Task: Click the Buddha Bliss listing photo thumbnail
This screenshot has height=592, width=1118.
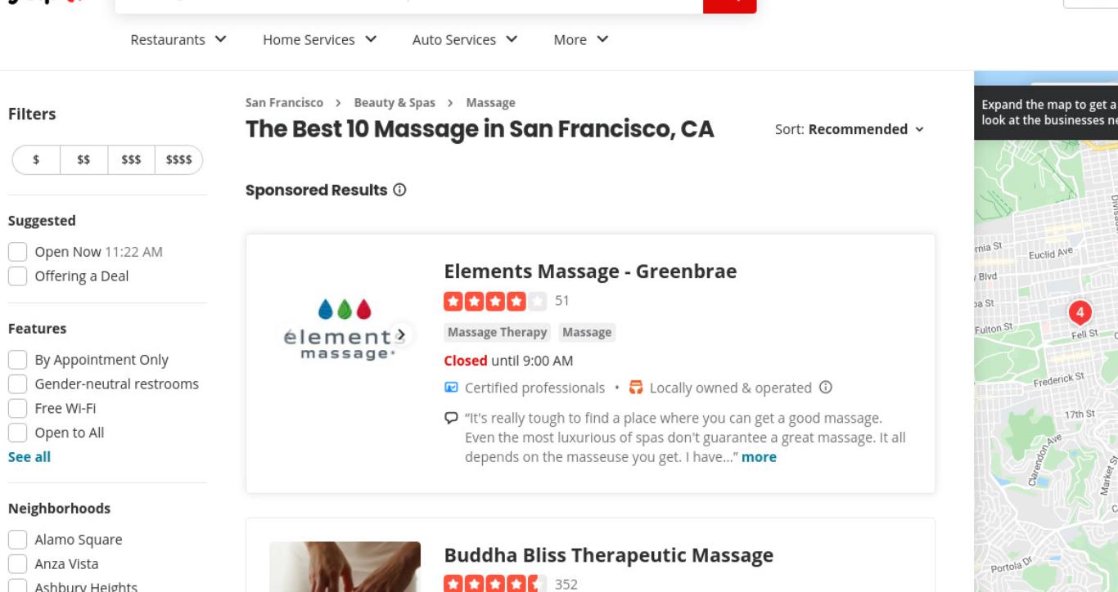Action: (x=345, y=567)
